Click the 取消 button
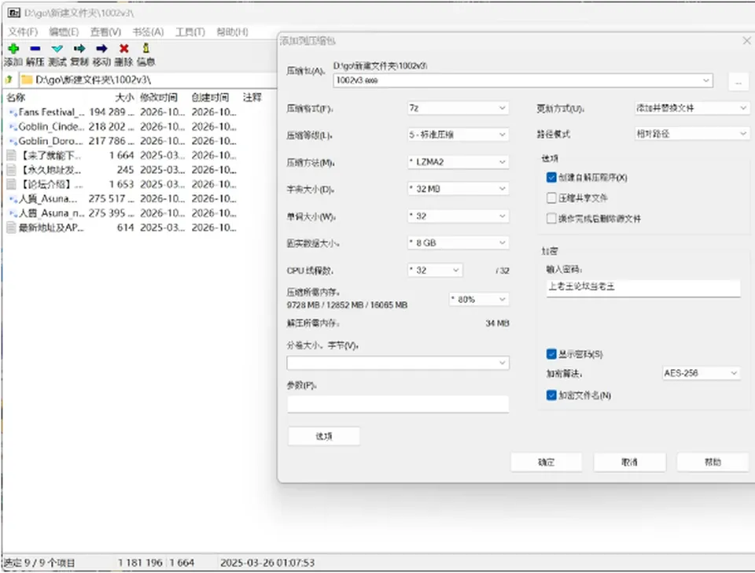The width and height of the screenshot is (755, 573). click(629, 462)
